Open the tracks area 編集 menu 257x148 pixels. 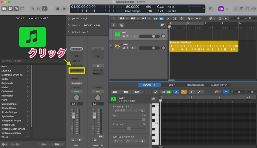click(123, 19)
